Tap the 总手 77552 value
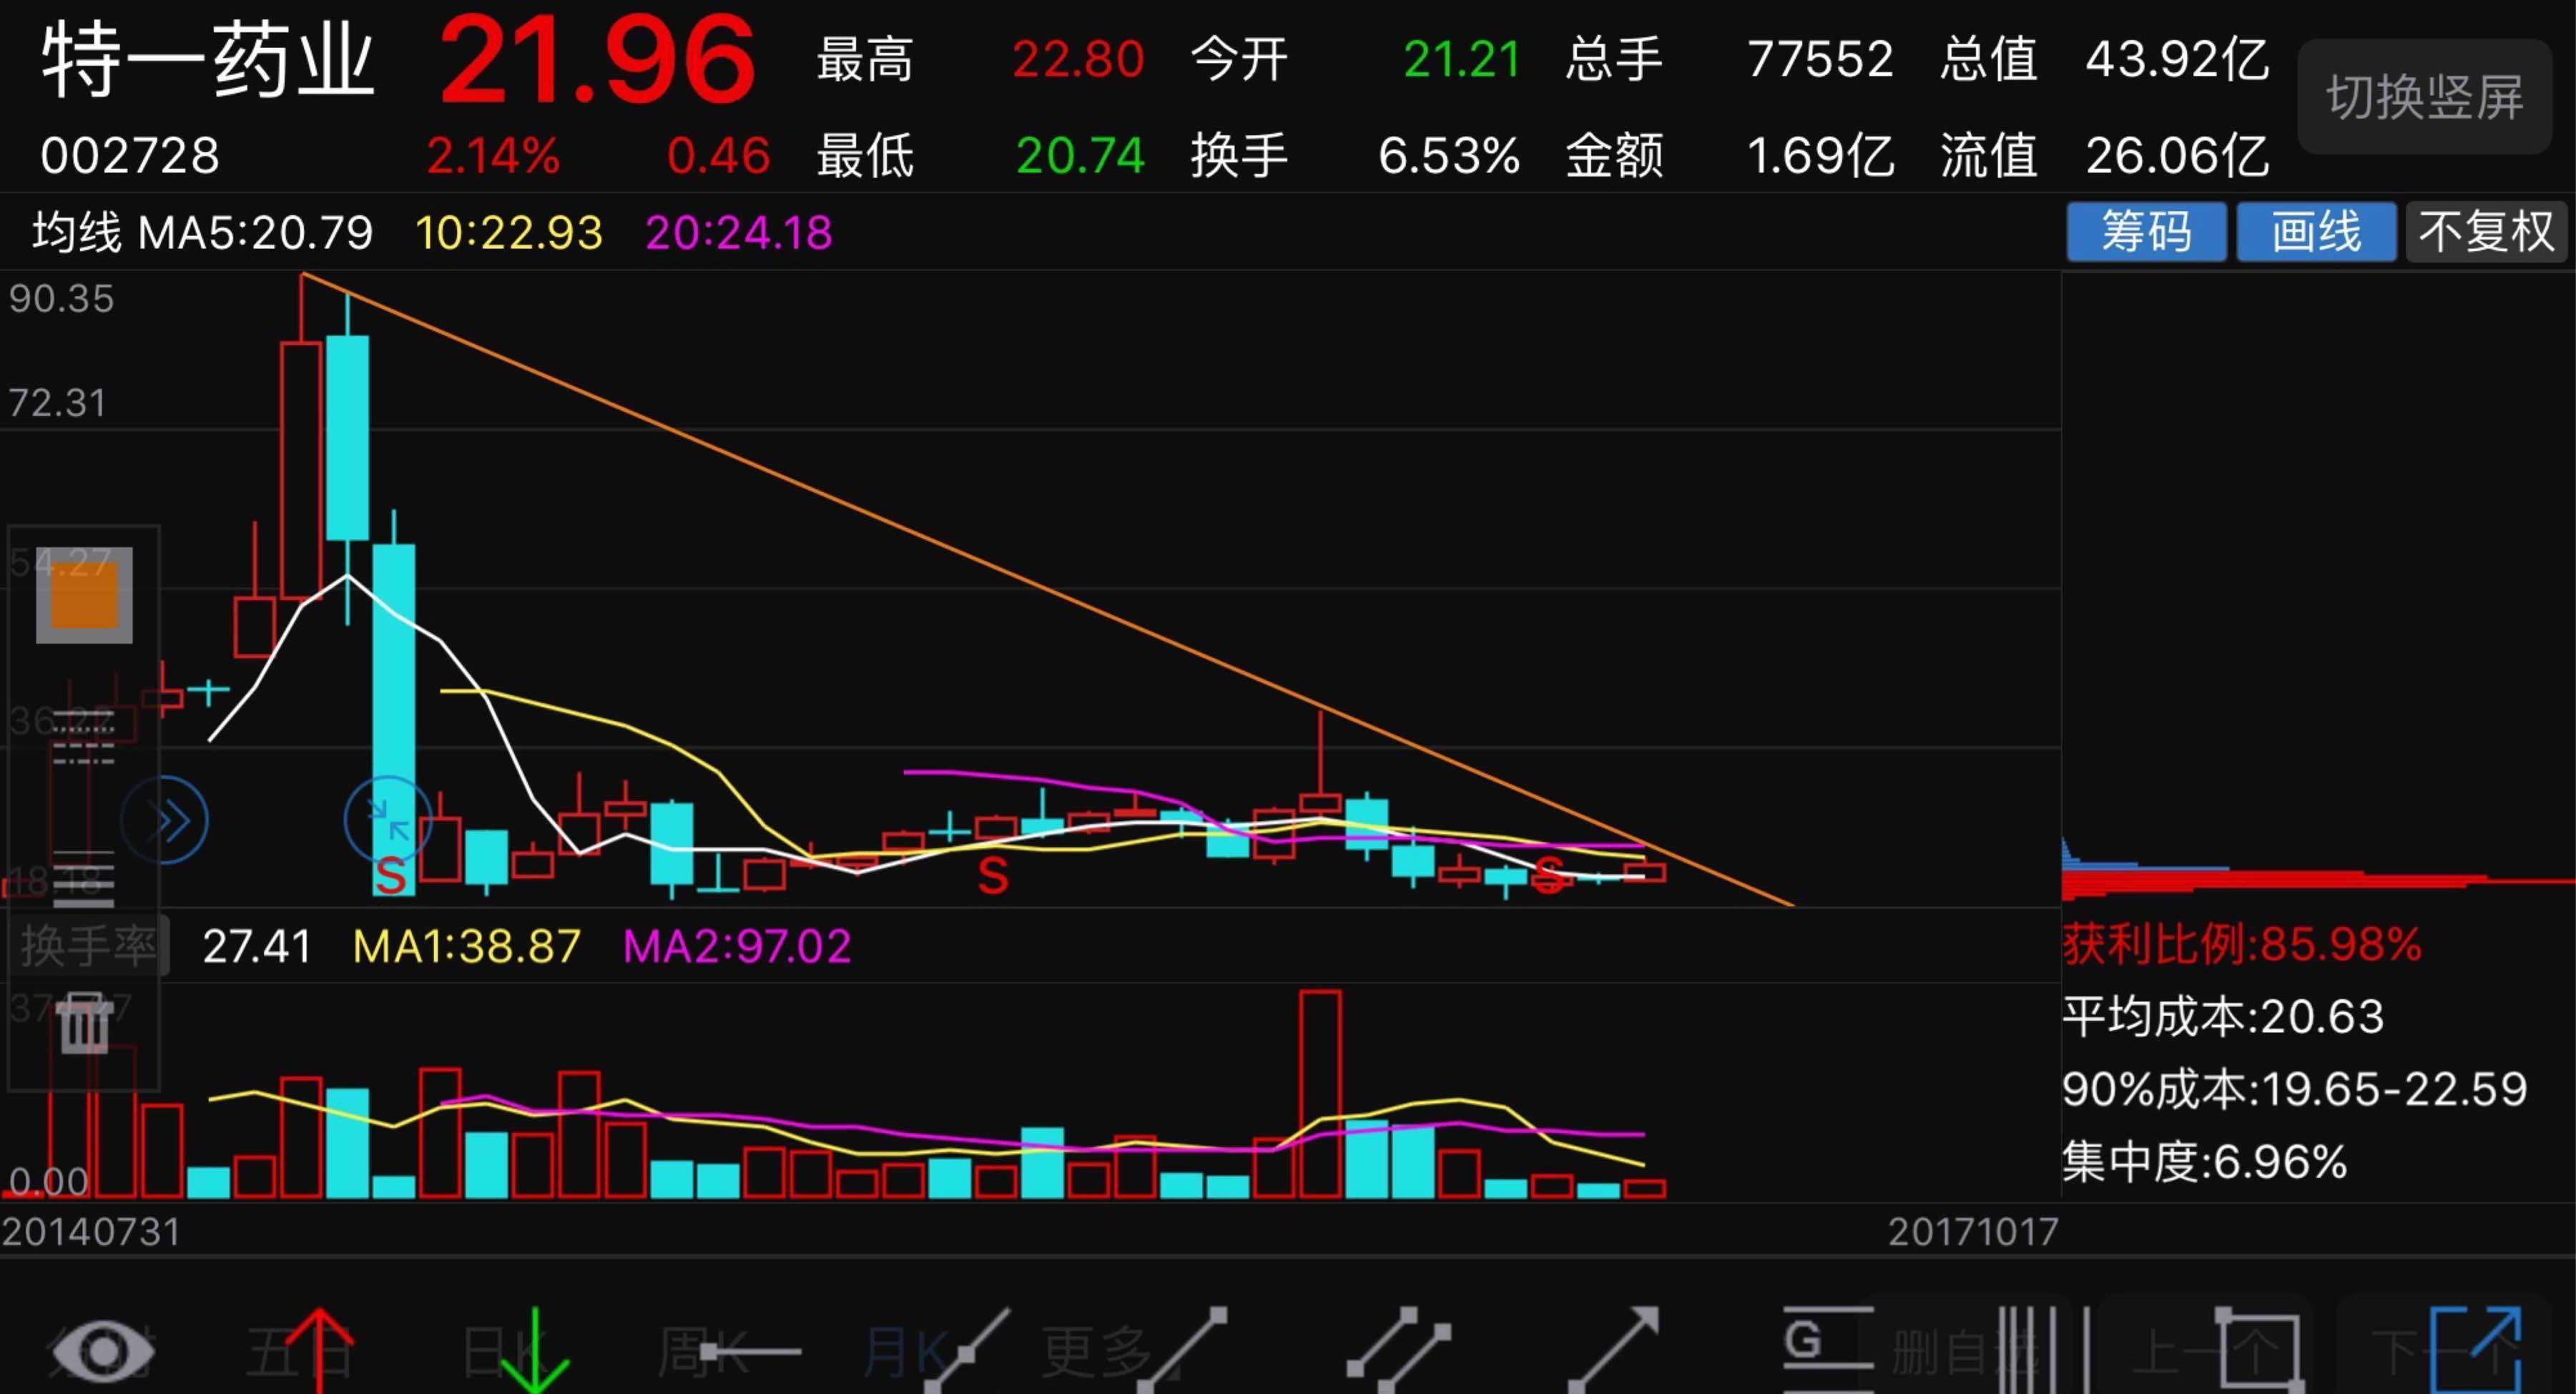2576x1394 pixels. [x=1820, y=60]
